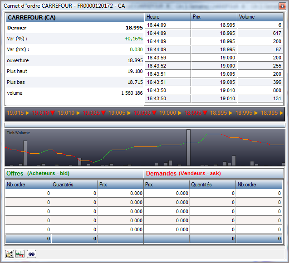Image resolution: width=289 pixels, height=263 pixels.
Task: Click the Volume column header in trades table
Action: pos(260,17)
